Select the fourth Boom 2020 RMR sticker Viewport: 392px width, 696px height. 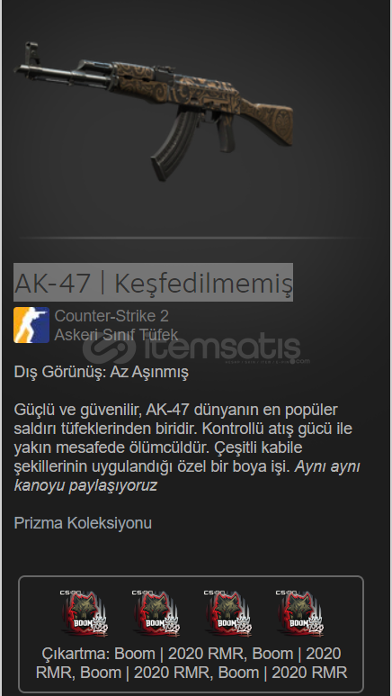pyautogui.click(x=298, y=613)
